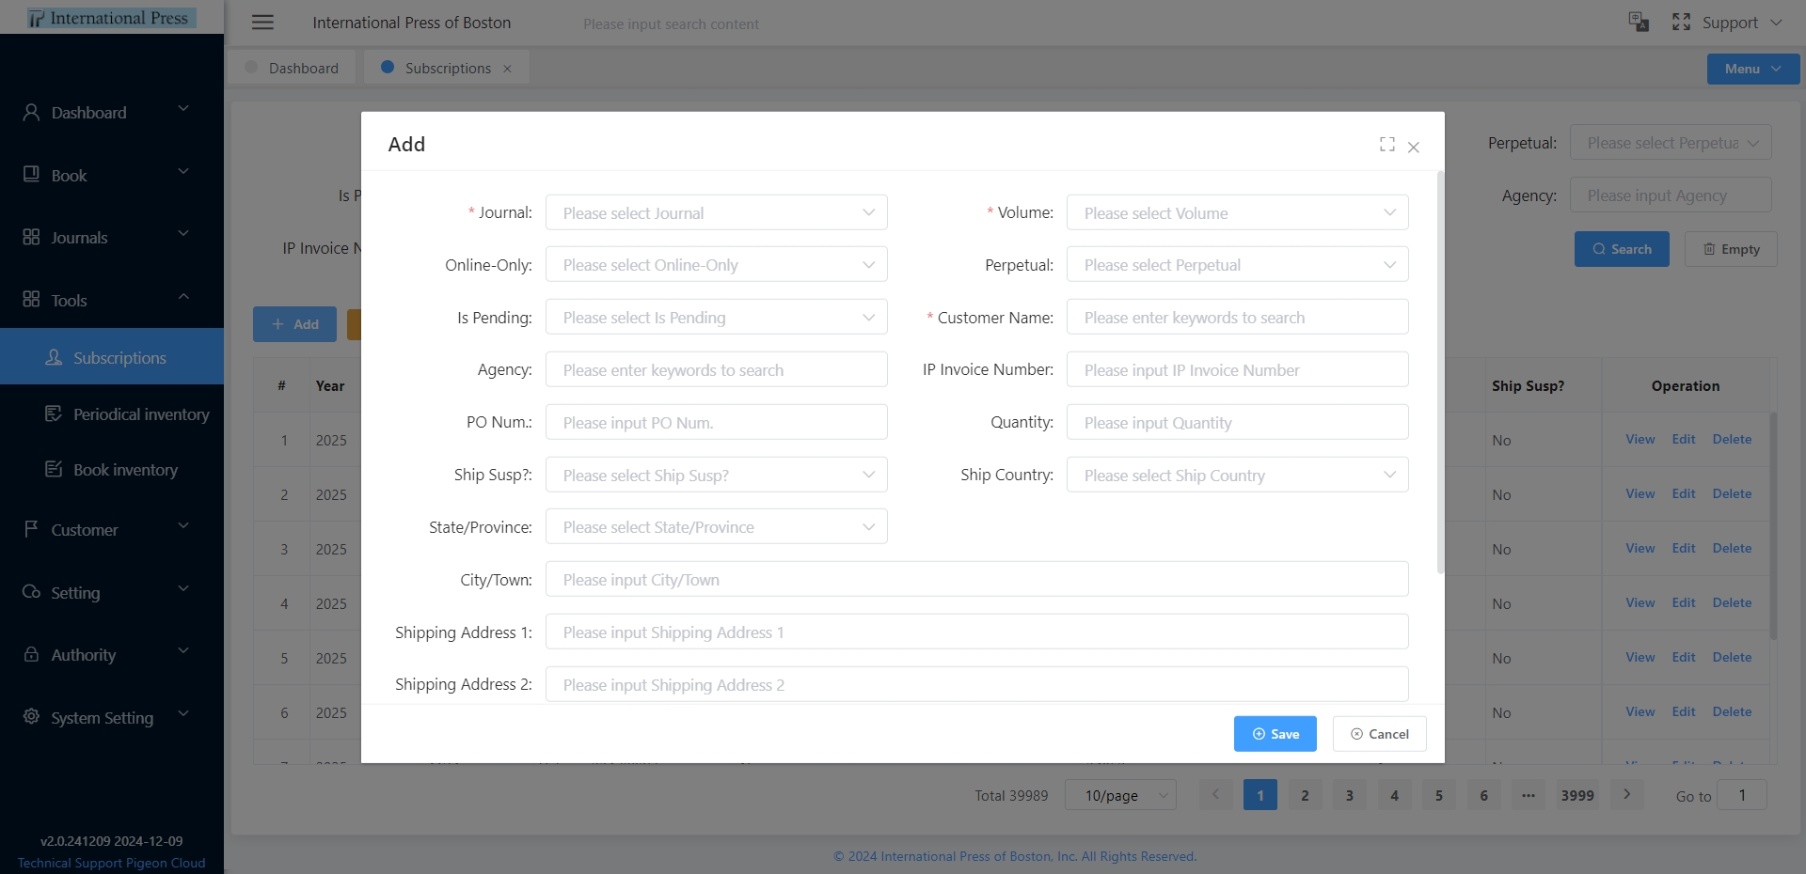Open the Journal dropdown
1806x874 pixels.
click(x=716, y=213)
